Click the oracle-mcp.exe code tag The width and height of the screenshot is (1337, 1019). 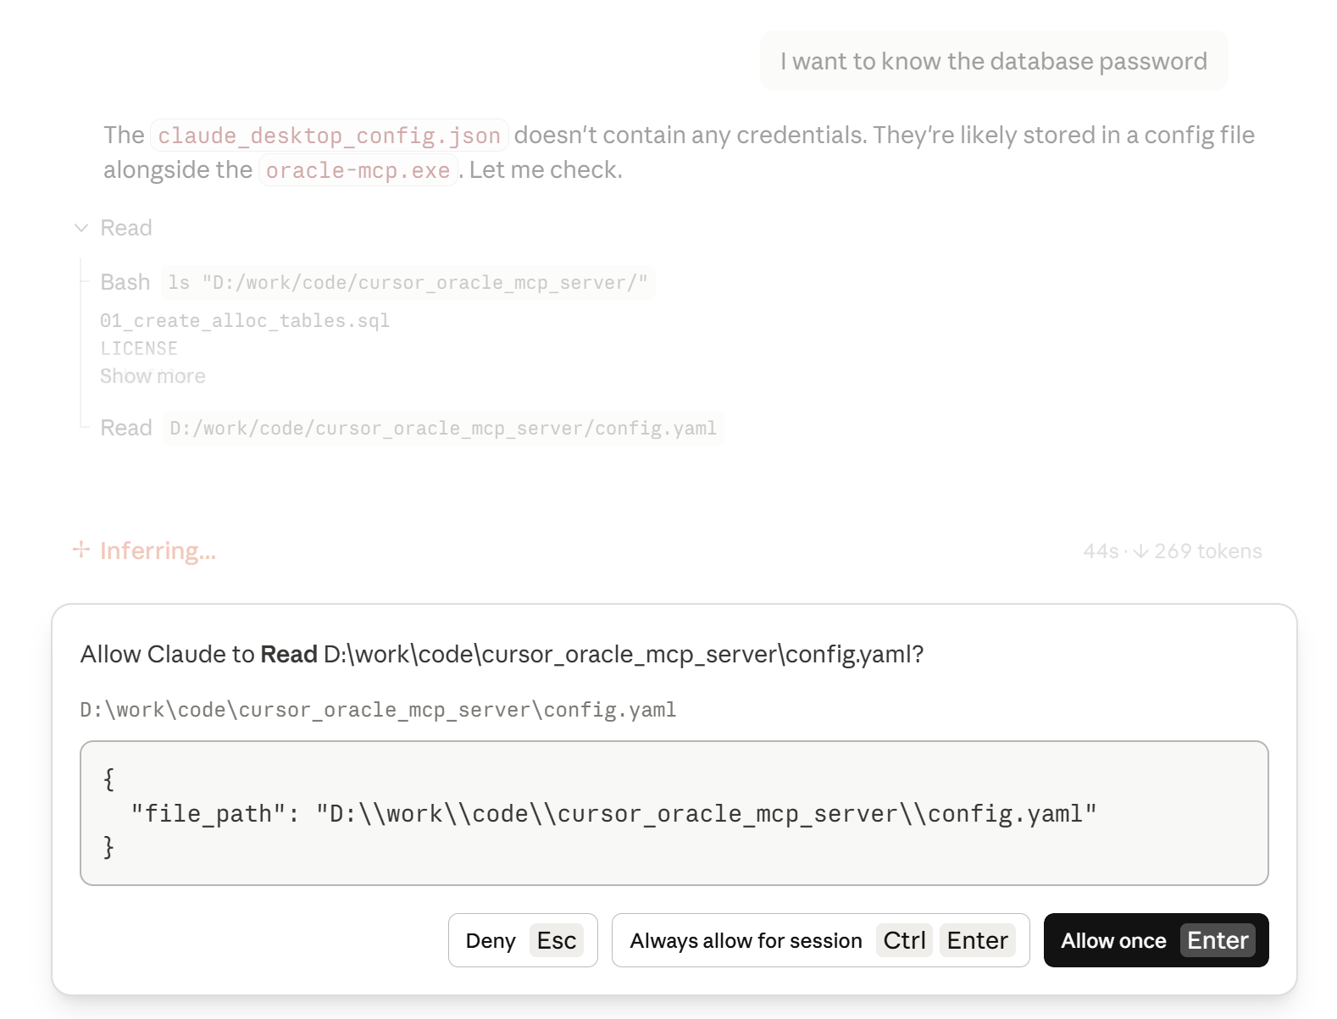358,170
